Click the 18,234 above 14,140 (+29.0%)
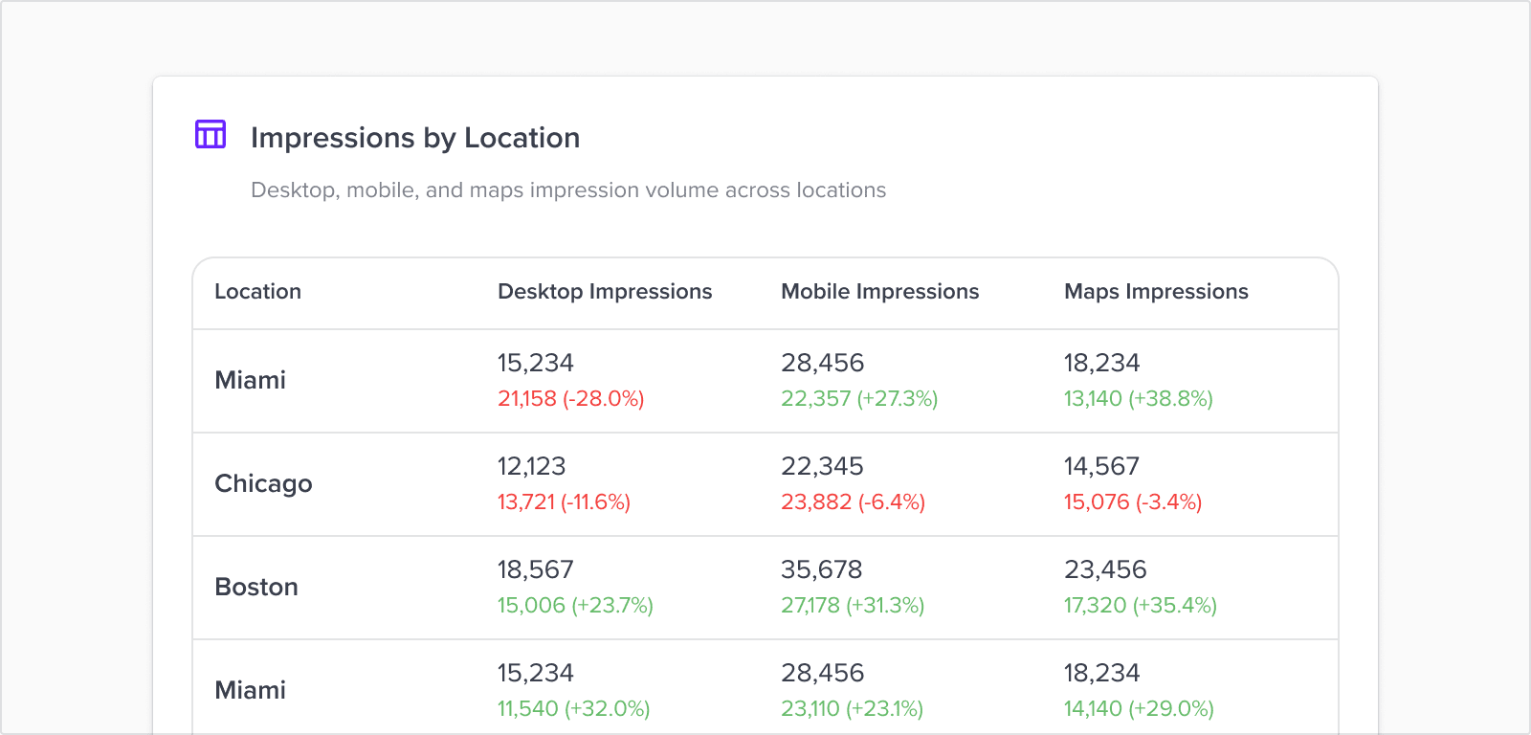 [x=1102, y=673]
